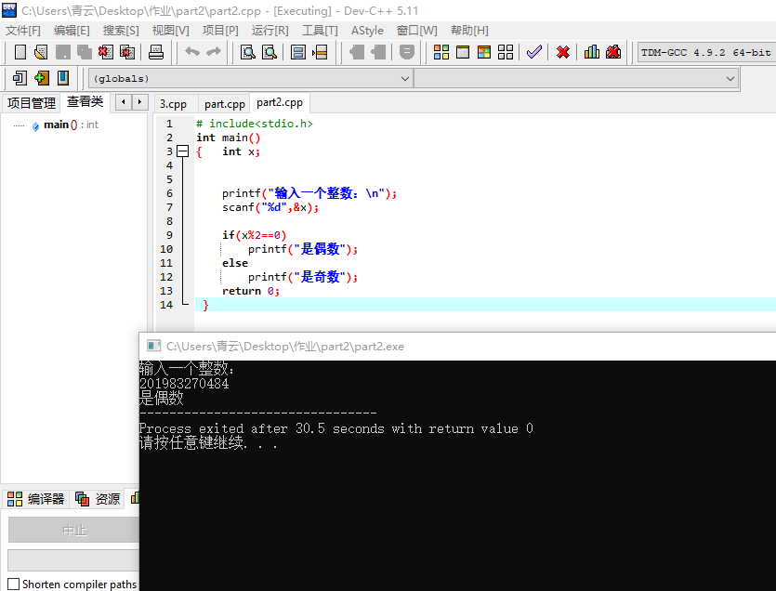Run a syntax check with the checkmark icon

tap(533, 53)
